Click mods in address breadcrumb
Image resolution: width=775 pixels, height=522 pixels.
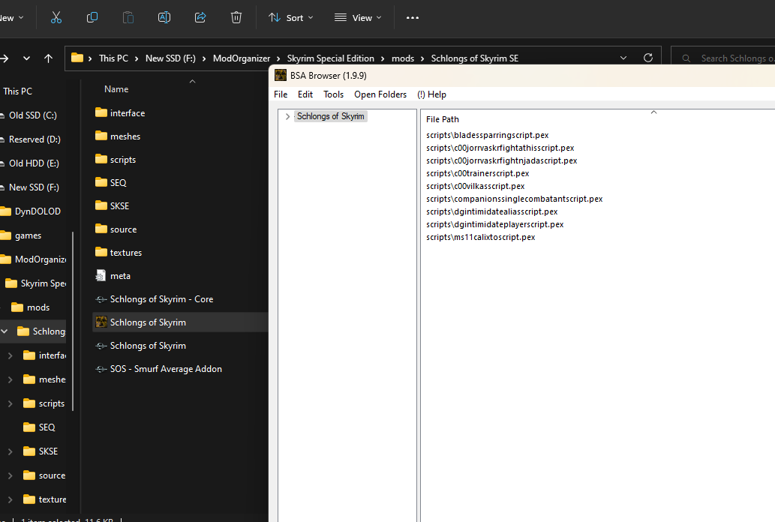click(403, 58)
